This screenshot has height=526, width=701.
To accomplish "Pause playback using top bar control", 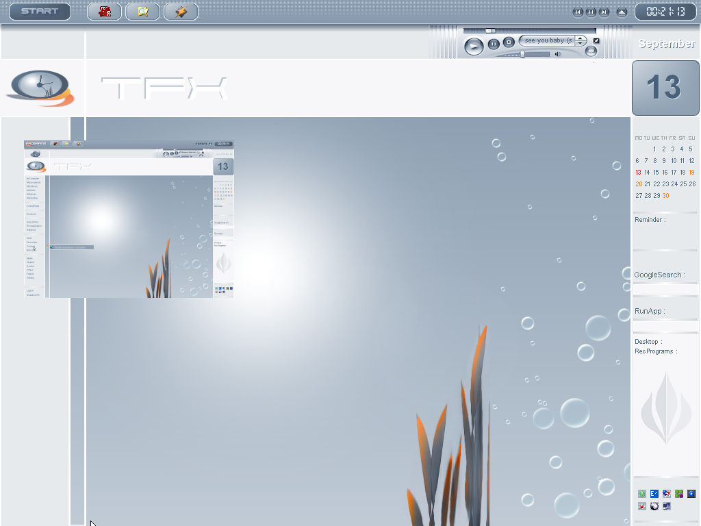I will (591, 12).
